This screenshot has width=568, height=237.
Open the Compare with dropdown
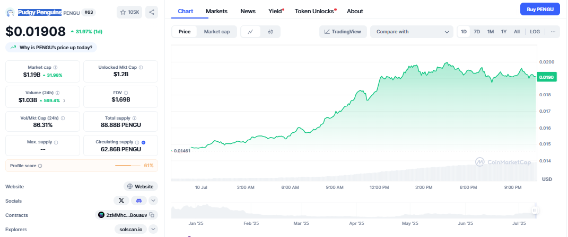pos(412,32)
